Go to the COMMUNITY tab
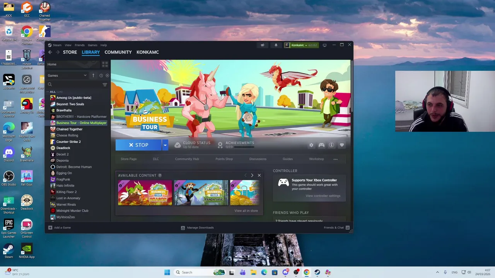The width and height of the screenshot is (495, 278). pos(118,52)
